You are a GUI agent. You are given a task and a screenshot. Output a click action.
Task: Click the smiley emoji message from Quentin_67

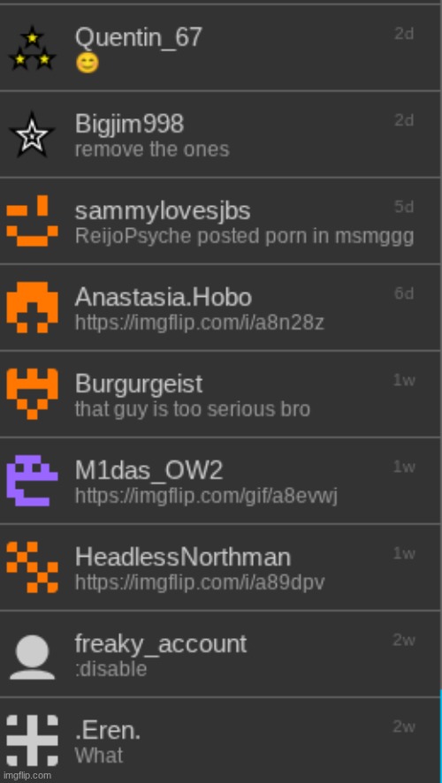[88, 64]
